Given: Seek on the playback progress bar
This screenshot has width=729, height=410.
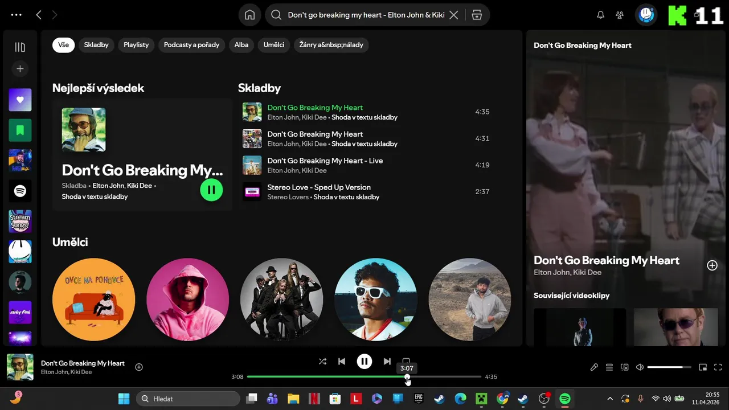Looking at the screenshot, I should tap(364, 377).
